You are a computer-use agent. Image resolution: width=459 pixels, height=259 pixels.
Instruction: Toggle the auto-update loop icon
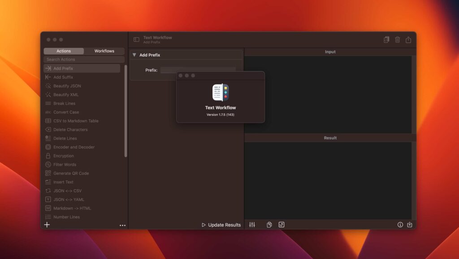(281, 225)
